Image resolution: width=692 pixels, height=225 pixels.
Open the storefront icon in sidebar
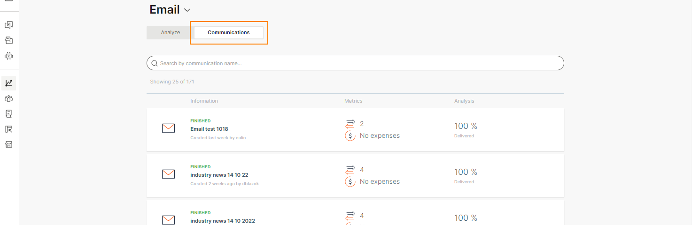click(x=8, y=144)
